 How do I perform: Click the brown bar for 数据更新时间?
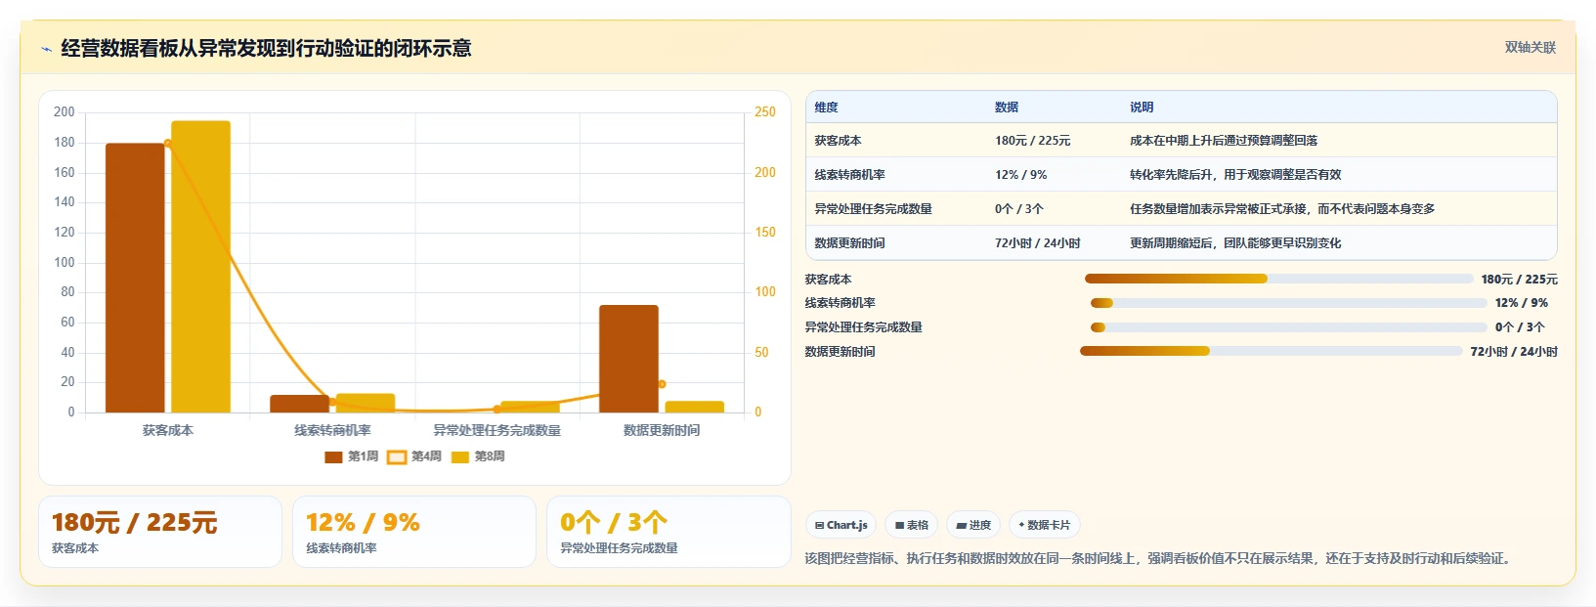(x=628, y=359)
